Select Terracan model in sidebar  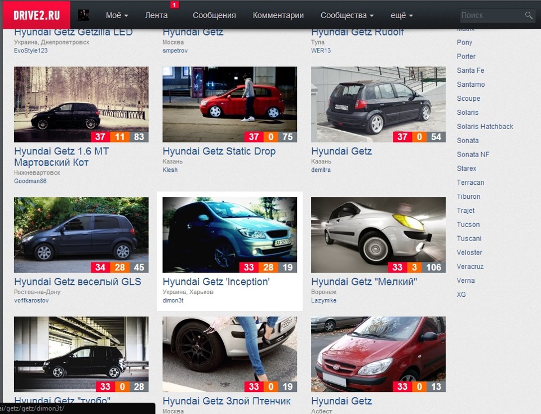tap(471, 182)
